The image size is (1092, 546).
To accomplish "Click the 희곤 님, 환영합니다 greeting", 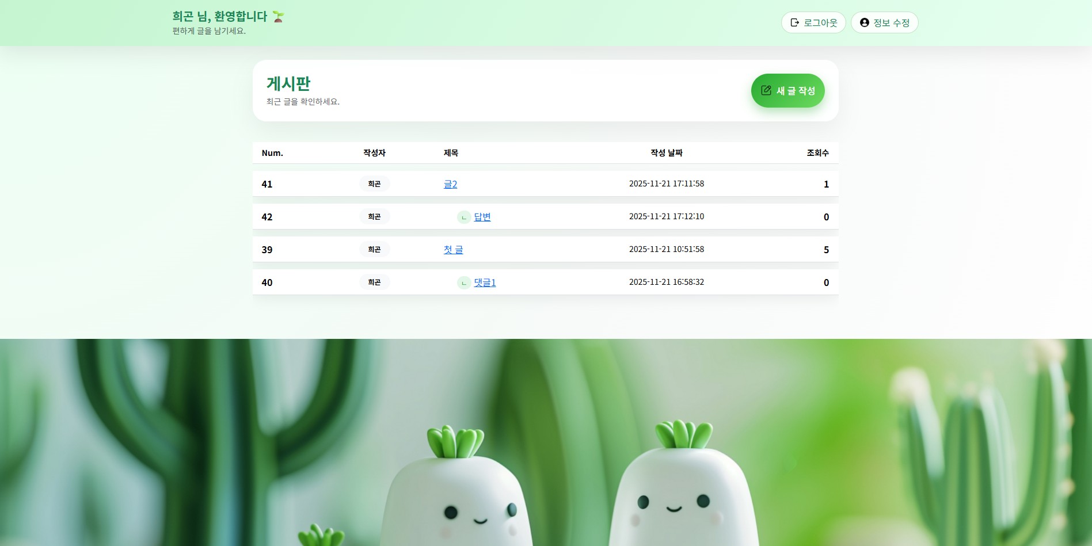I will click(220, 17).
